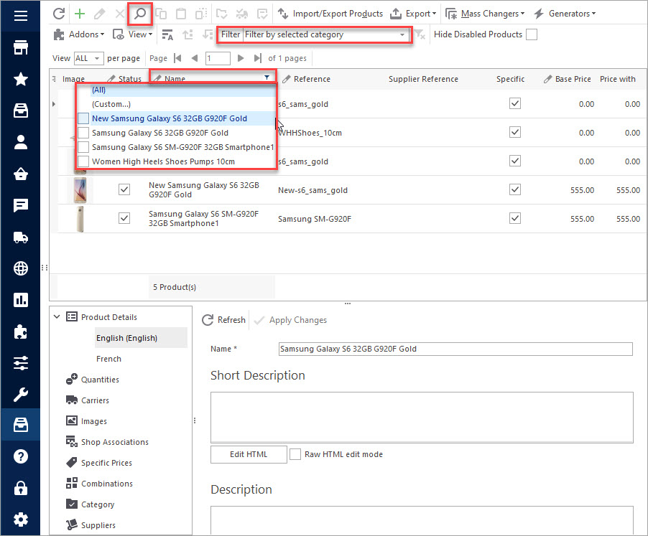Click the page number input field
Image resolution: width=648 pixels, height=536 pixels.
[218, 58]
